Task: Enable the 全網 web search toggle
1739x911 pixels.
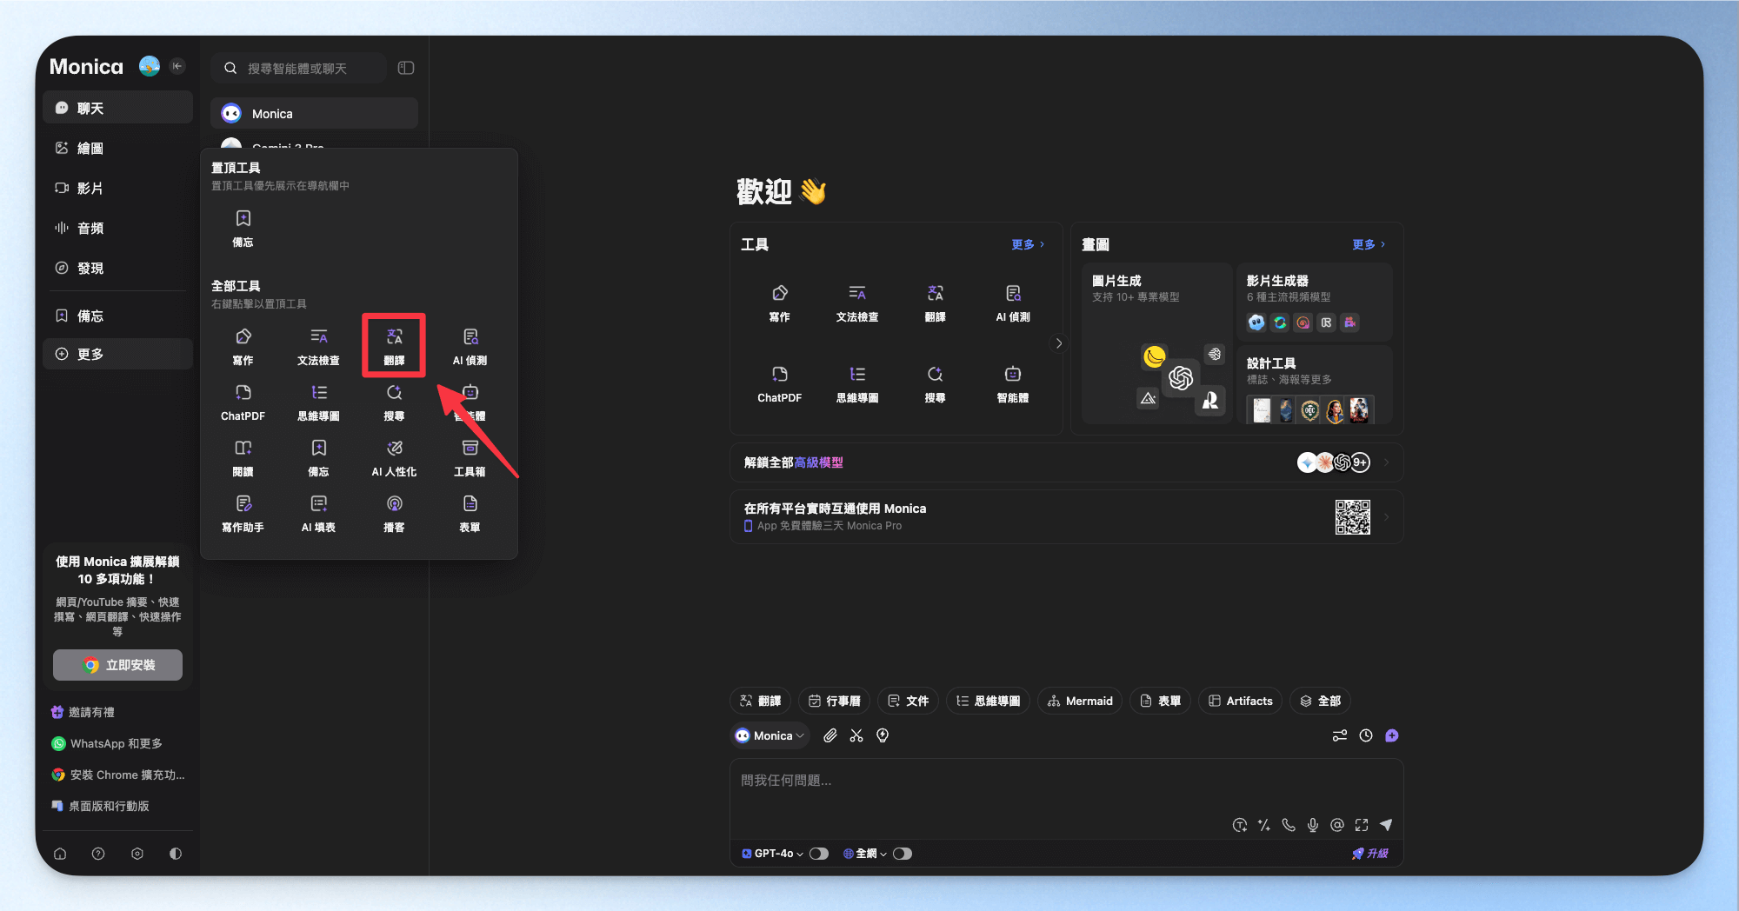Action: pyautogui.click(x=903, y=854)
